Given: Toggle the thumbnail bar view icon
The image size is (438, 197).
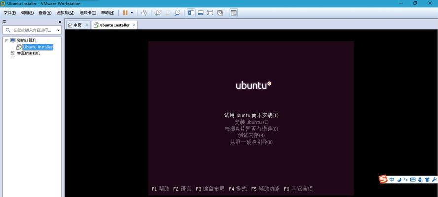Looking at the screenshot, I should pyautogui.click(x=201, y=13).
